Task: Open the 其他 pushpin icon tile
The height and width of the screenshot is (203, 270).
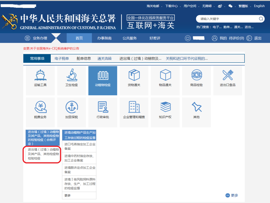Action: click(196, 112)
